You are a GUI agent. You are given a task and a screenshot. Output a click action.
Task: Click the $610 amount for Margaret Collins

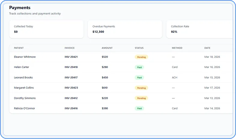click(106, 88)
